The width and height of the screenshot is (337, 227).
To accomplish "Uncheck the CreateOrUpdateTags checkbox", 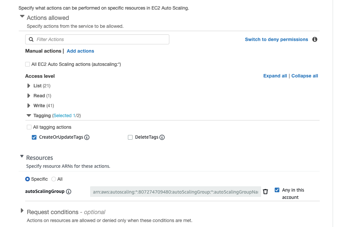I will click(x=34, y=137).
